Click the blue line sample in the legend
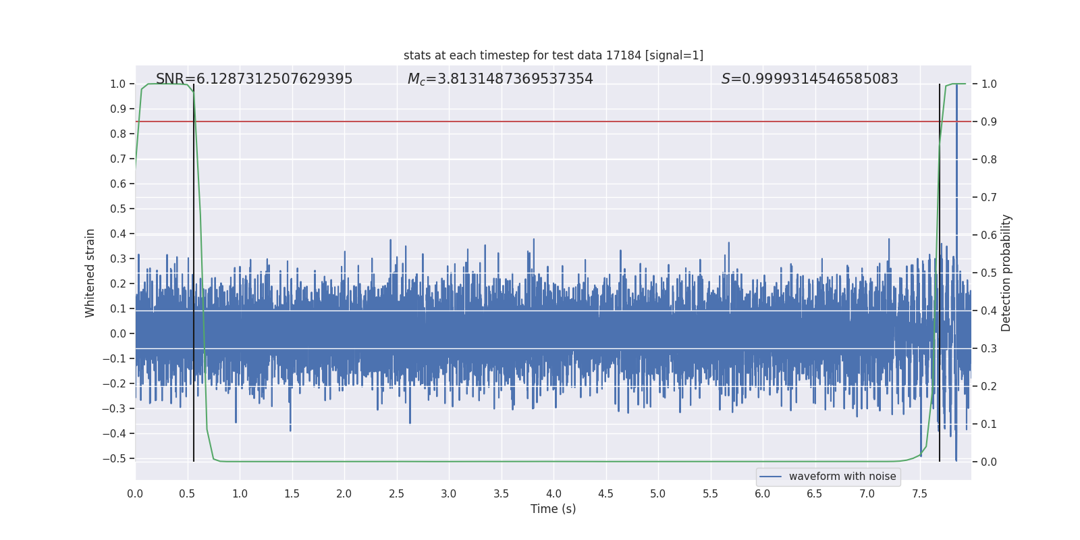 pyautogui.click(x=771, y=477)
